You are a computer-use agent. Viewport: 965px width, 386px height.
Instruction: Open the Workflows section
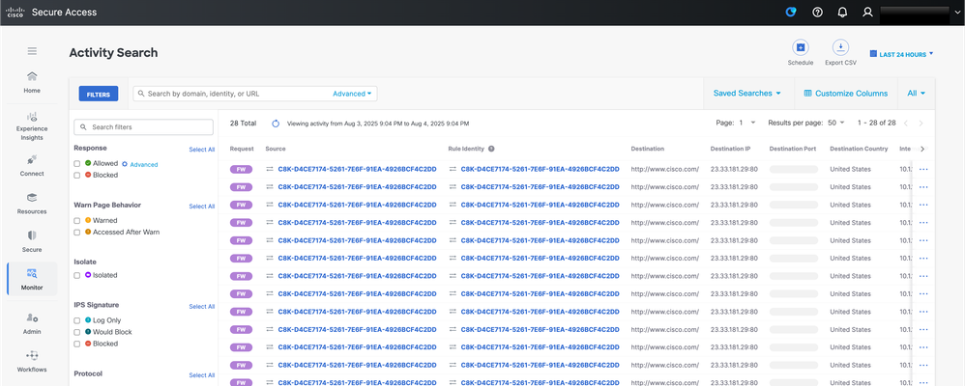32,362
